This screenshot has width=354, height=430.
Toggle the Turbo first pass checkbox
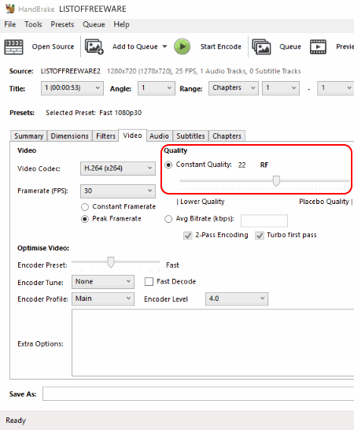(x=260, y=235)
